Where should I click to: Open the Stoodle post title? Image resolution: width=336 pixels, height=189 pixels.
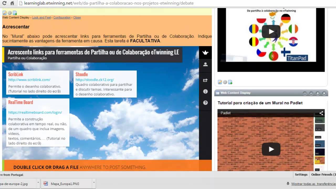point(82,75)
